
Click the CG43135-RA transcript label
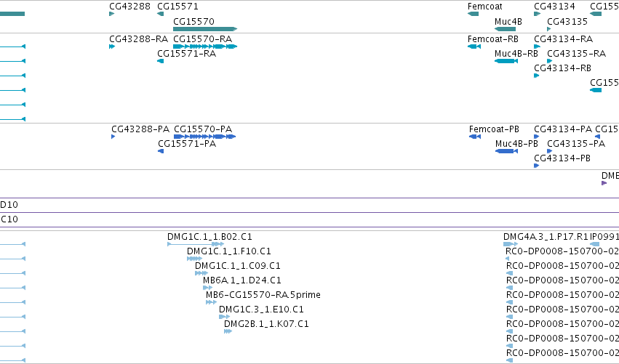[576, 54]
